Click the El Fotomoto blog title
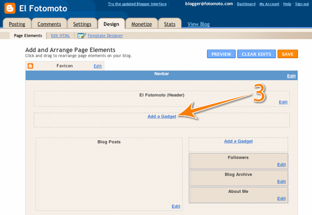Viewport: 312px width, 215px height. click(x=43, y=8)
